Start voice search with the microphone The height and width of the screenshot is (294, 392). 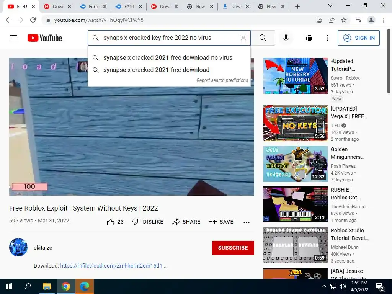(286, 38)
